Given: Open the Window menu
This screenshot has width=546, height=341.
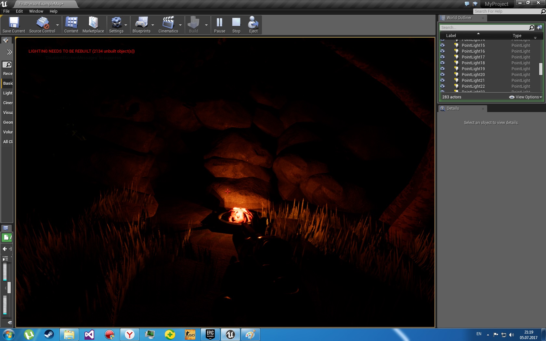Looking at the screenshot, I should 36,11.
